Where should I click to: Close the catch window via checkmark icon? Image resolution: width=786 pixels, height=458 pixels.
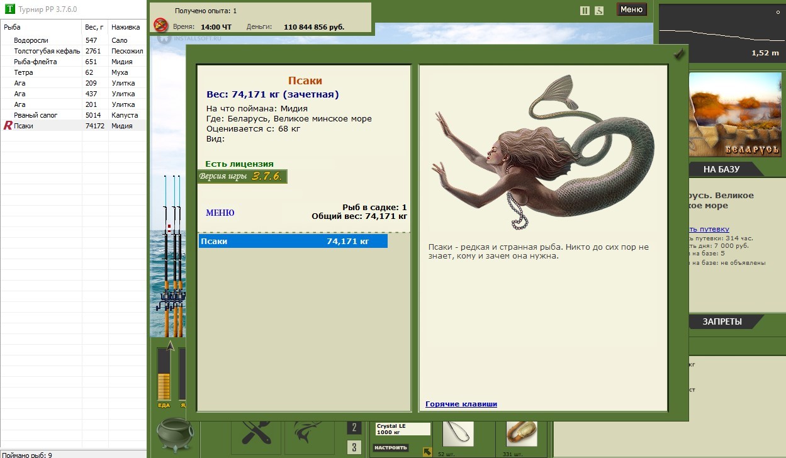coord(678,55)
